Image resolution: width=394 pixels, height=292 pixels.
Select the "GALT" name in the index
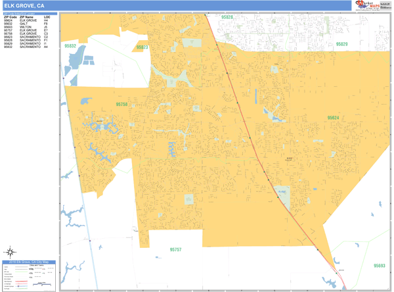(24, 24)
